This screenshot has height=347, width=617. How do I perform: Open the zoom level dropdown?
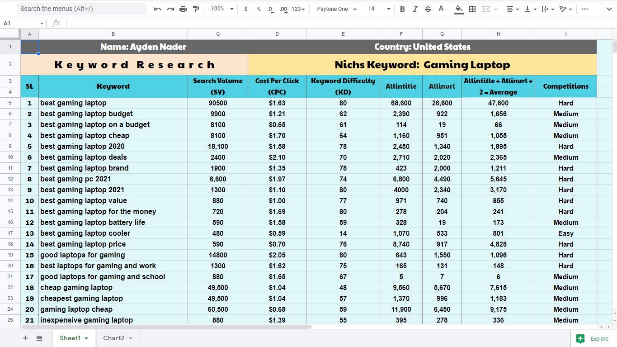[222, 9]
